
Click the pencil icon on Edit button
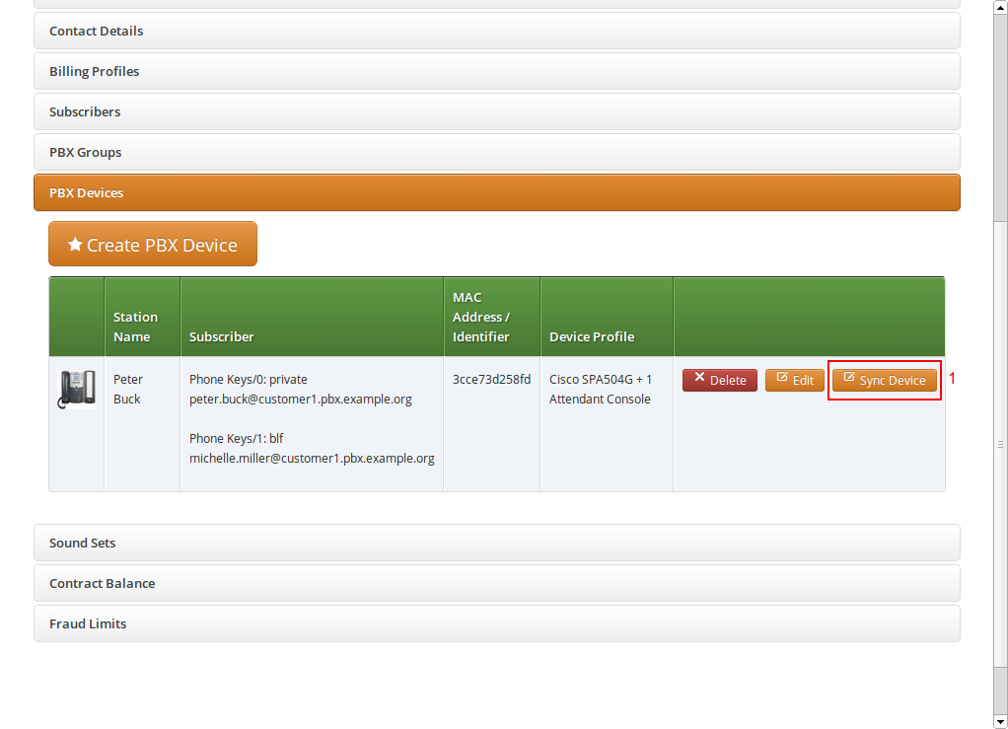click(782, 378)
